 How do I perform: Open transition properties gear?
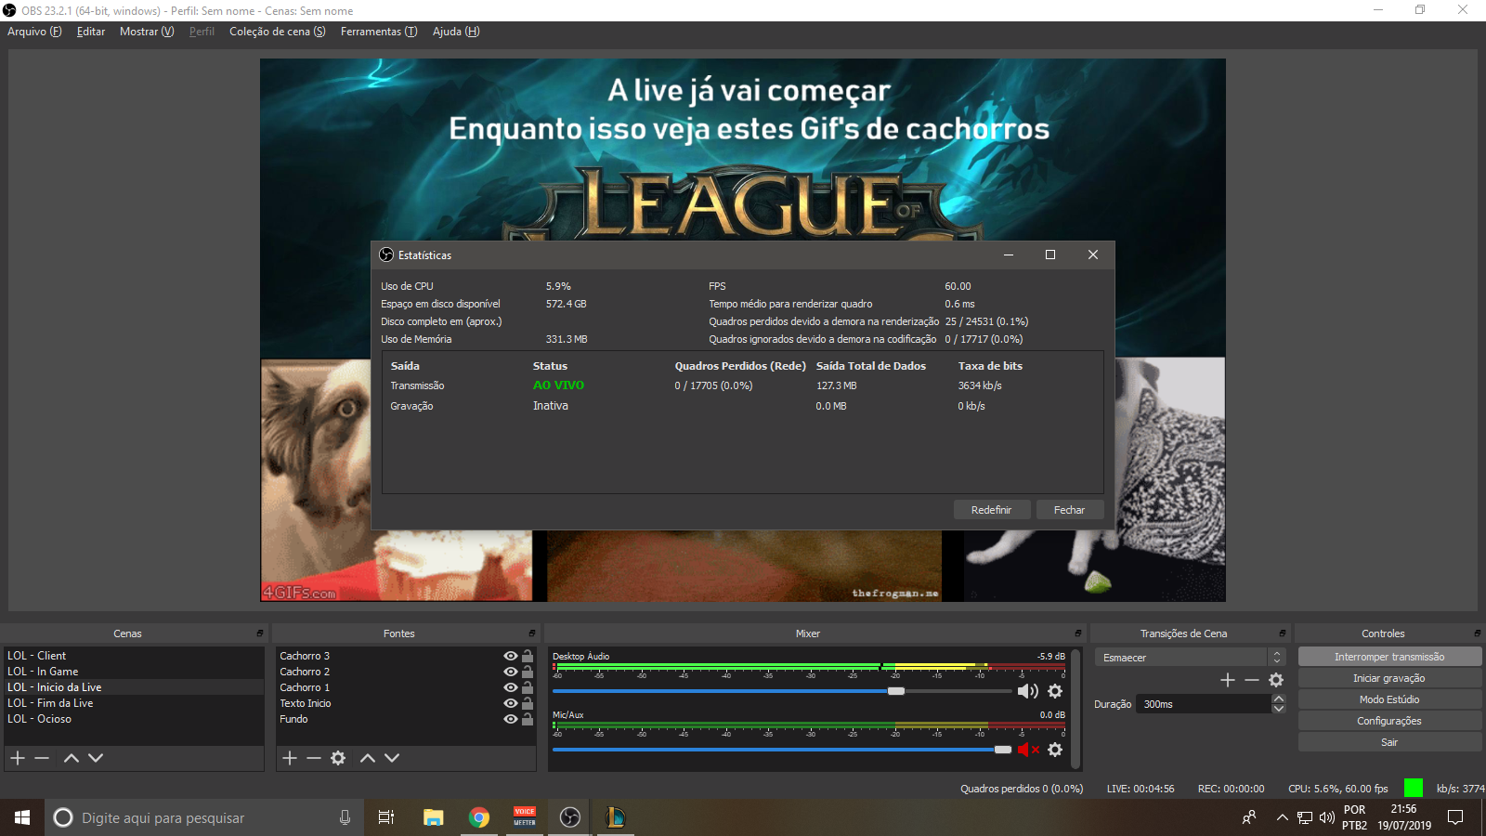[x=1276, y=680]
